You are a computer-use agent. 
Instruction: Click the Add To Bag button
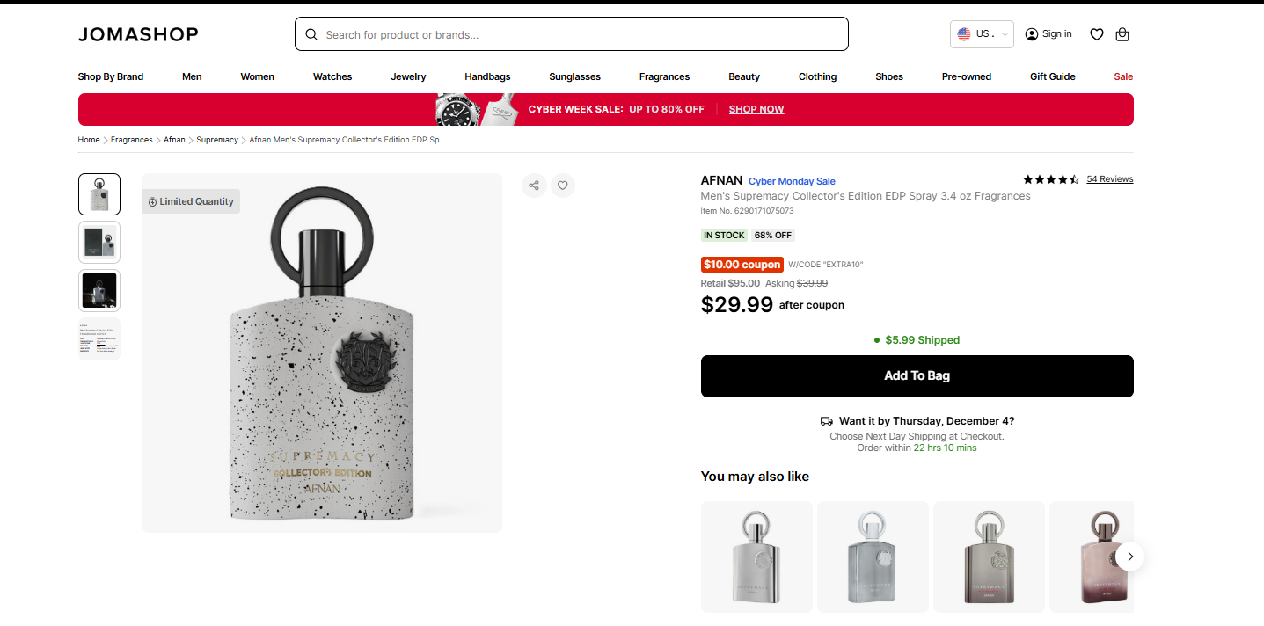point(917,376)
